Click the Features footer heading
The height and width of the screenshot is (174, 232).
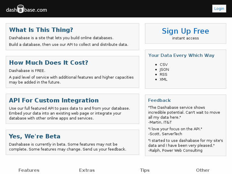point(29,170)
